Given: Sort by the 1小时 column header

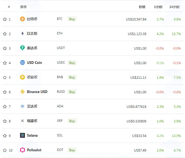Looking at the screenshot, I should [x=158, y=7].
